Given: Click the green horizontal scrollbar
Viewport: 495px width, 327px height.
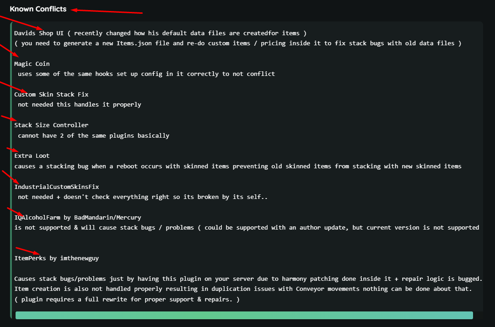Looking at the screenshot, I should tap(244, 315).
